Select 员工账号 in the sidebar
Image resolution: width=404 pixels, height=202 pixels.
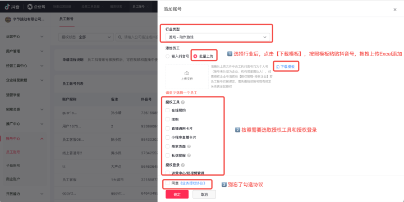tap(13, 152)
